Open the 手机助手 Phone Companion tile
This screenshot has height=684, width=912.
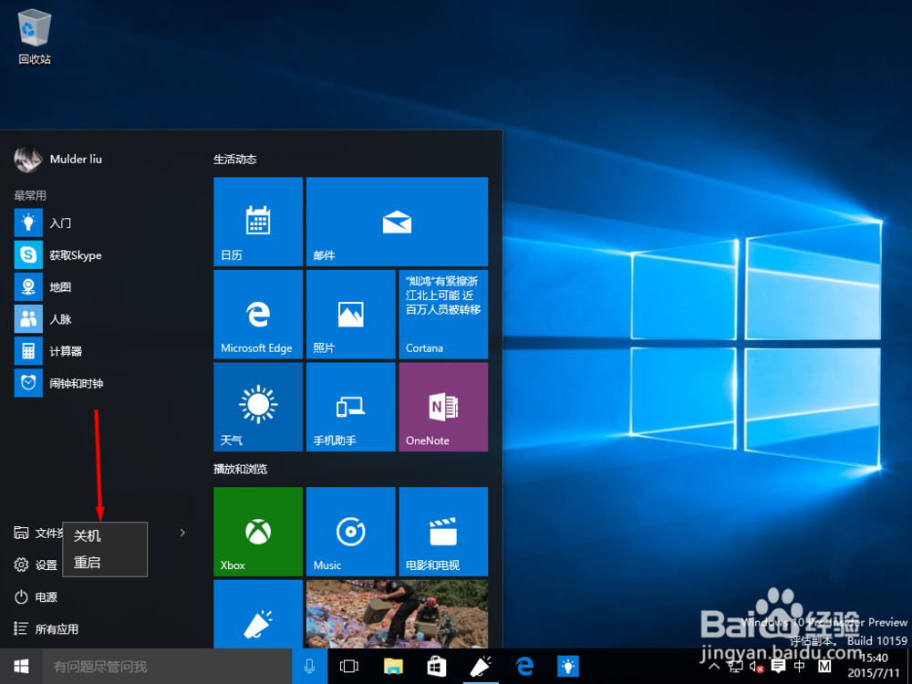tap(351, 407)
